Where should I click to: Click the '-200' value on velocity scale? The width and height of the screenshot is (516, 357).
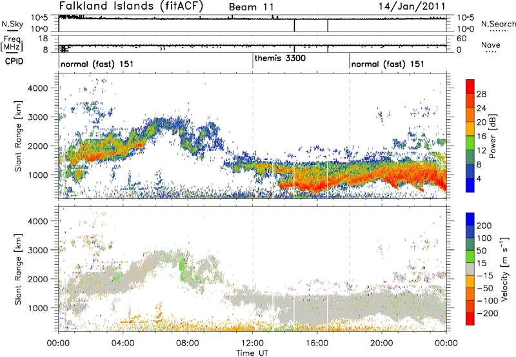click(488, 313)
